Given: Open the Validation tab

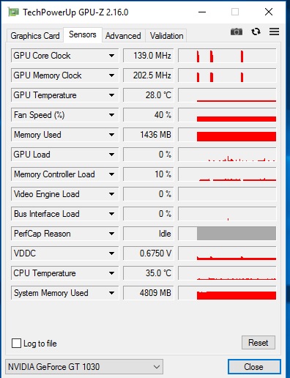Looking at the screenshot, I should pyautogui.click(x=166, y=36).
